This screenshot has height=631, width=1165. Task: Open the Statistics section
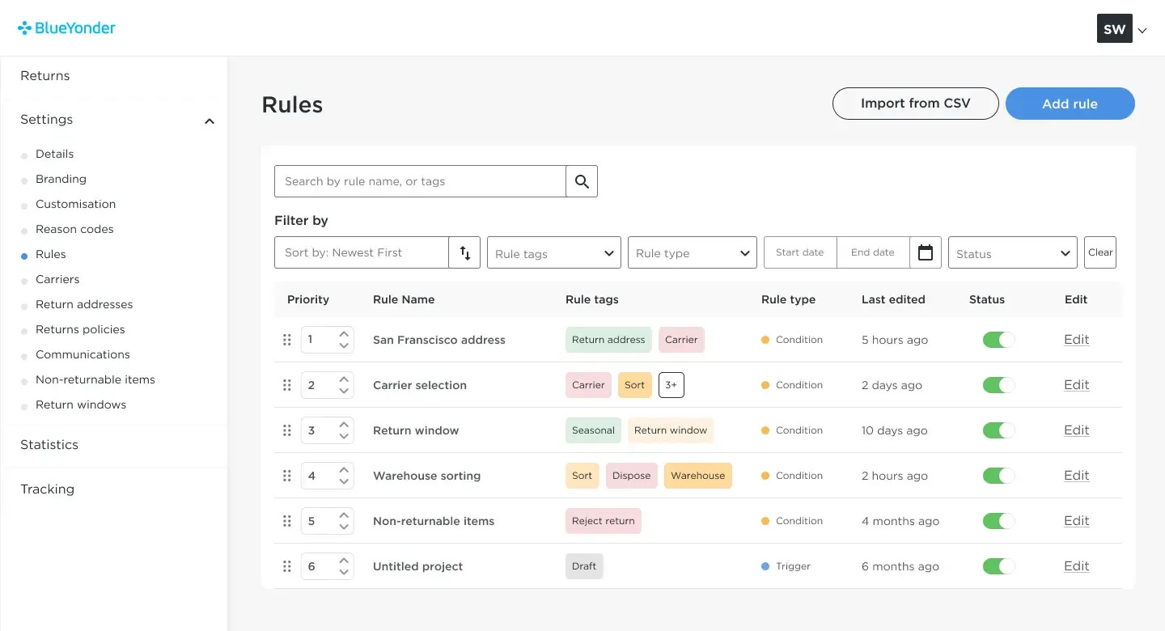click(49, 445)
